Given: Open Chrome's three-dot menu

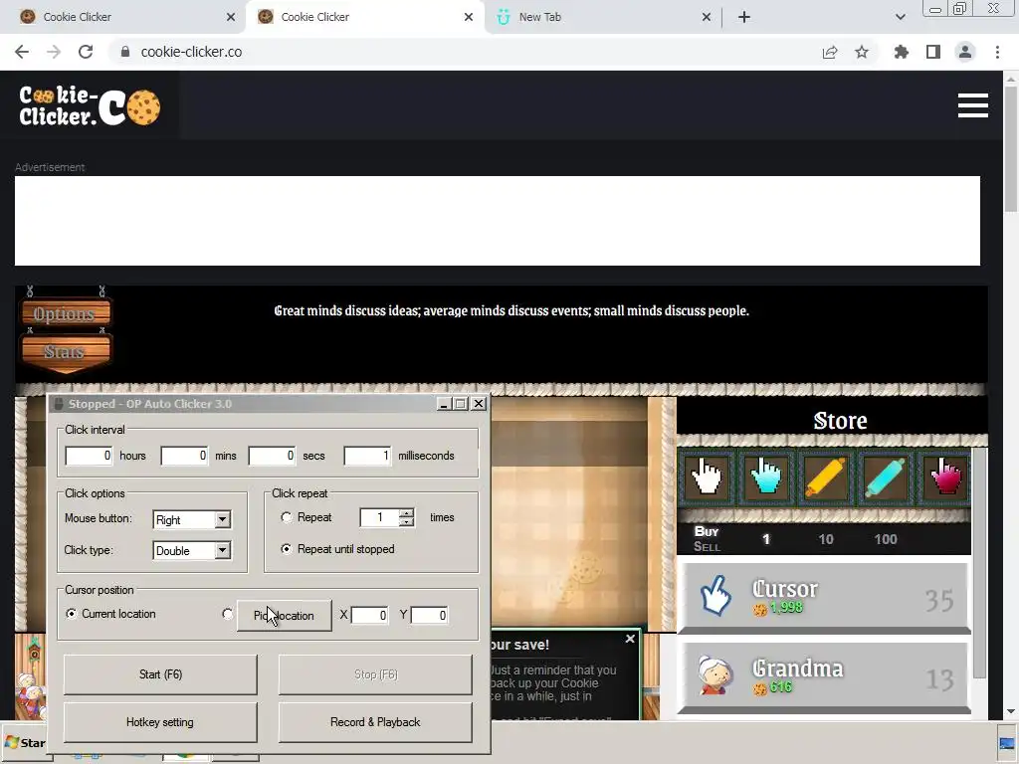Looking at the screenshot, I should [x=997, y=52].
